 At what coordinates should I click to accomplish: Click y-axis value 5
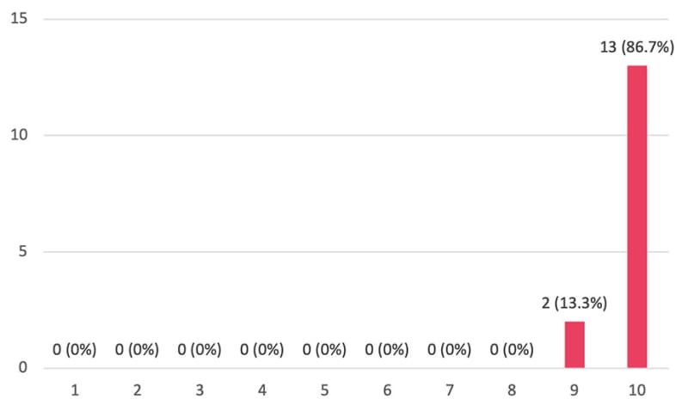tap(23, 251)
